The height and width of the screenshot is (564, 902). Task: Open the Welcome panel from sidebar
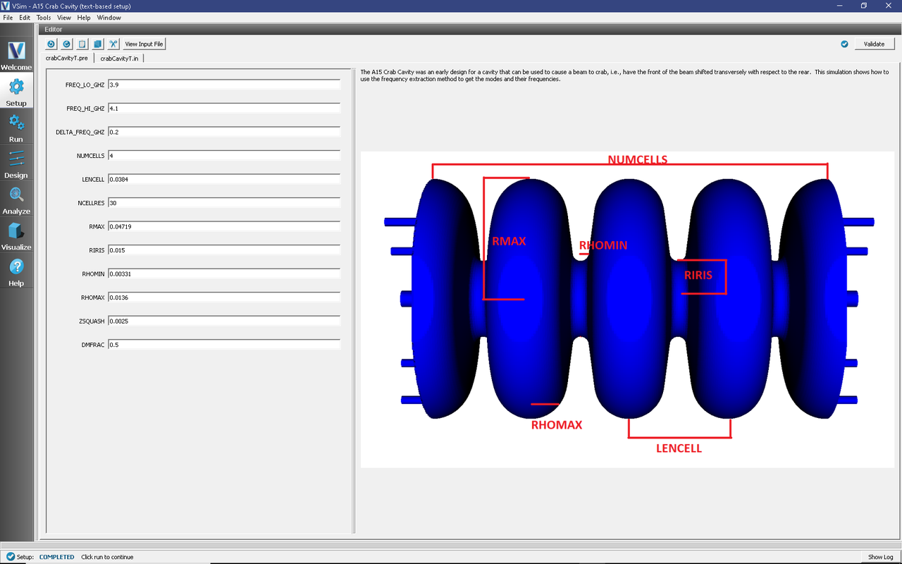pos(16,56)
